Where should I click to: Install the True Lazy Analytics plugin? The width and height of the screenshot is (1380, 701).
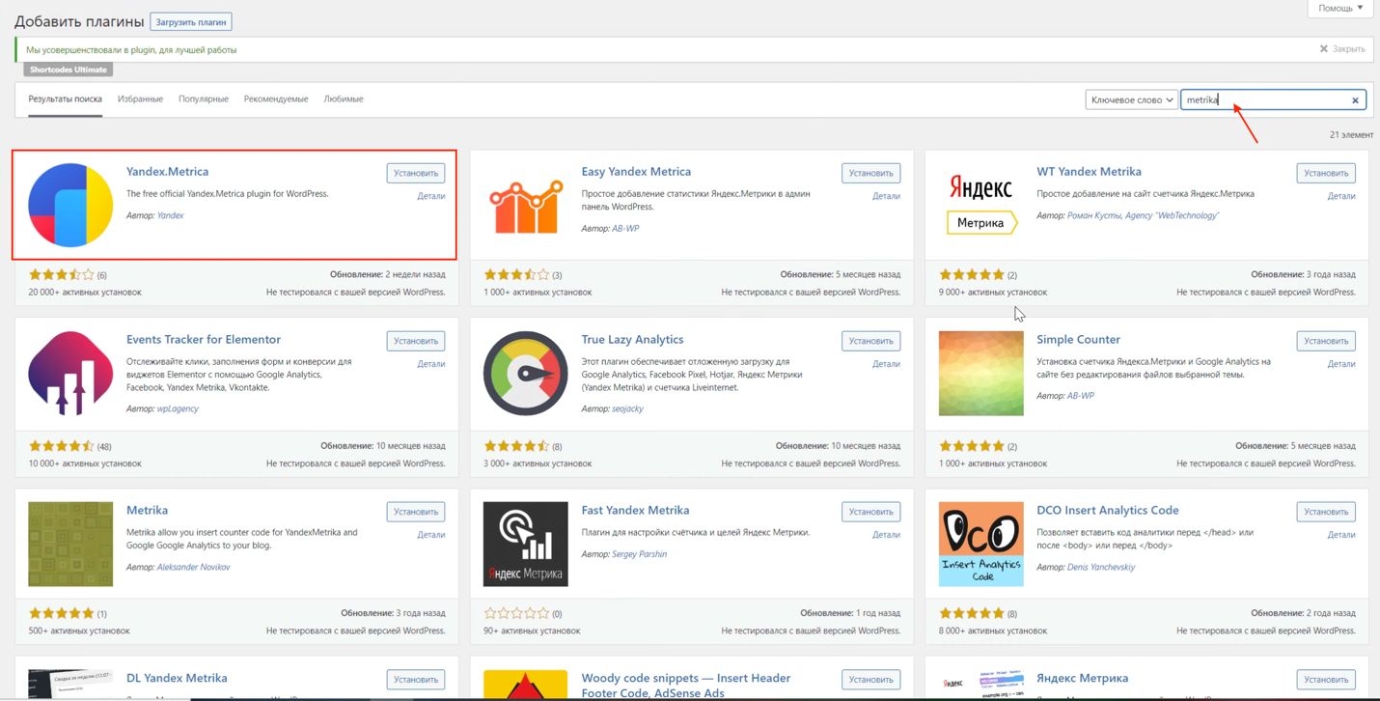[x=870, y=341]
